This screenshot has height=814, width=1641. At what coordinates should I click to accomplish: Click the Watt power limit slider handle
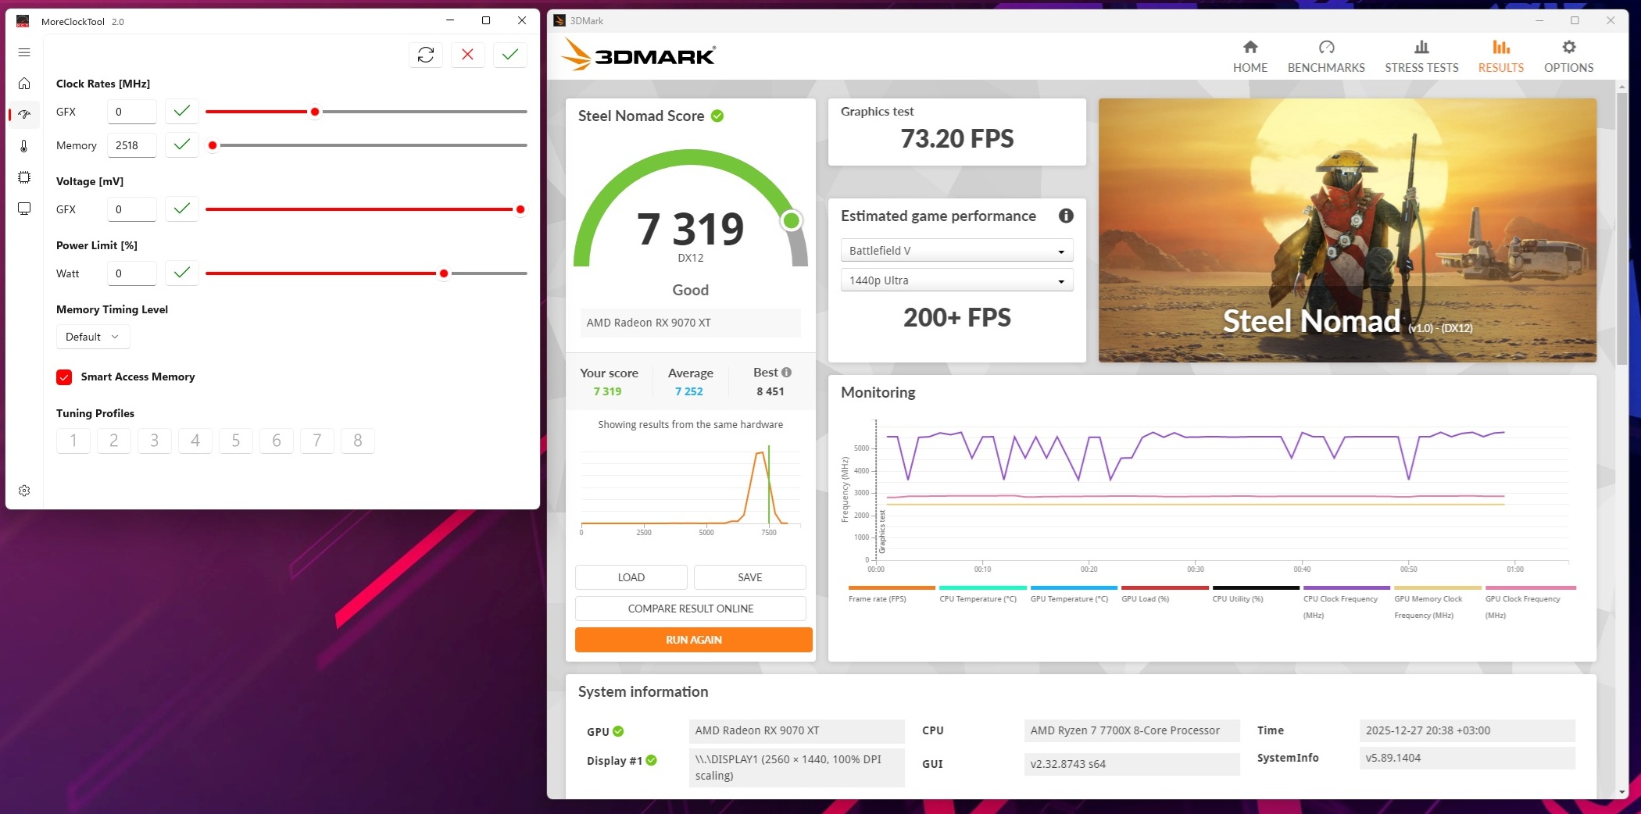point(444,273)
